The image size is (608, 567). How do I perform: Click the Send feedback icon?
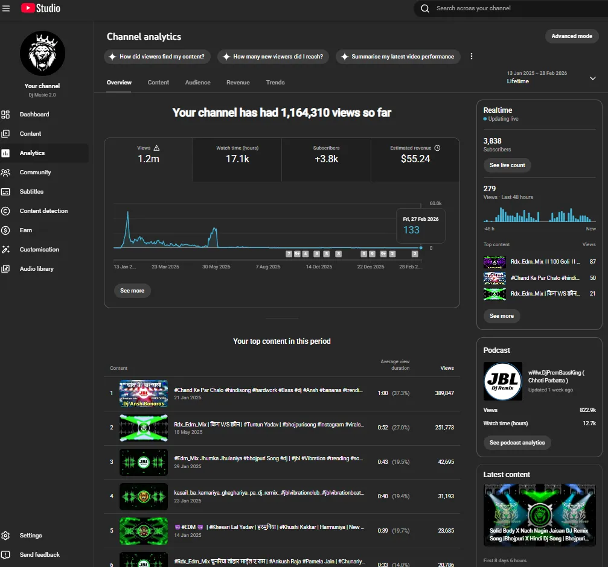coord(5,554)
